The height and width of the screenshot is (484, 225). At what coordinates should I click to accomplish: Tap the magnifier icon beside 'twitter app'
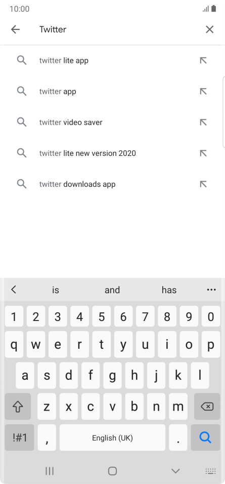point(22,91)
